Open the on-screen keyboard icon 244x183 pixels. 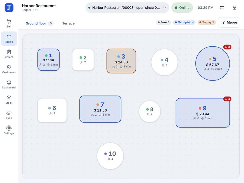222,8
